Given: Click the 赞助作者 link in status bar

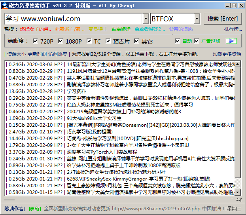Looking at the screenshot, I should 14,208.
